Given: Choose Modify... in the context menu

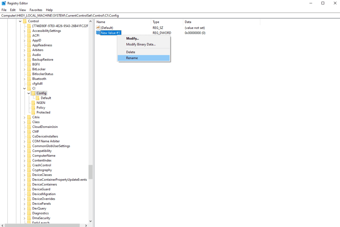Looking at the screenshot, I should [144, 39].
